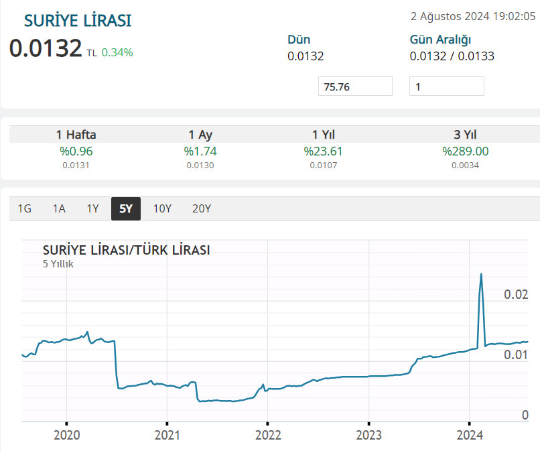Click the 3 Yıl column header

[465, 135]
